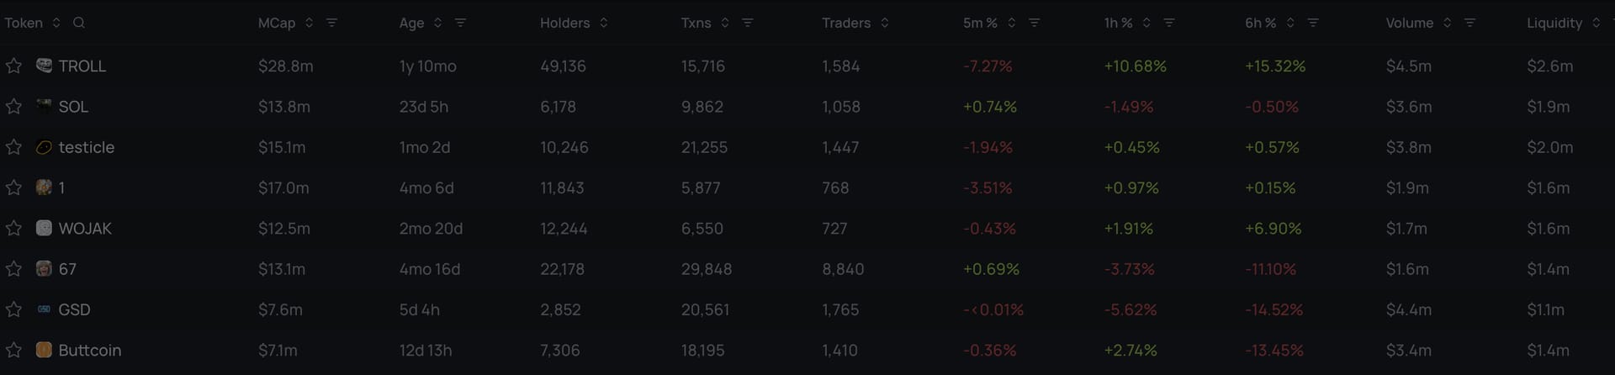
Task: Sort by Liquidity using its sort arrows
Action: 1596,23
